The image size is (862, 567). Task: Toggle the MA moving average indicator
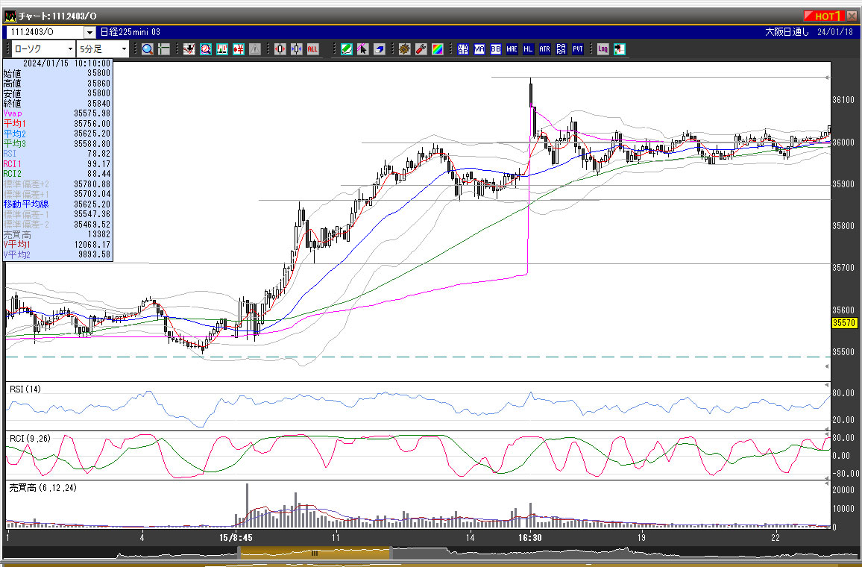click(479, 49)
